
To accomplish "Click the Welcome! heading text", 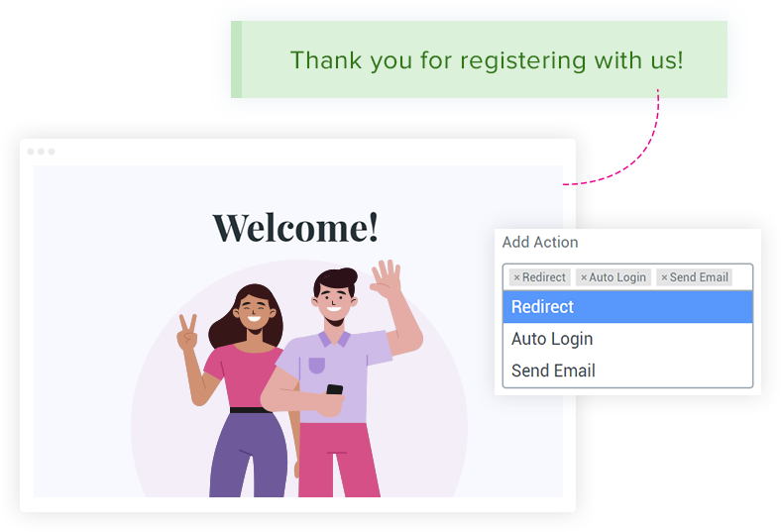I will click(296, 228).
